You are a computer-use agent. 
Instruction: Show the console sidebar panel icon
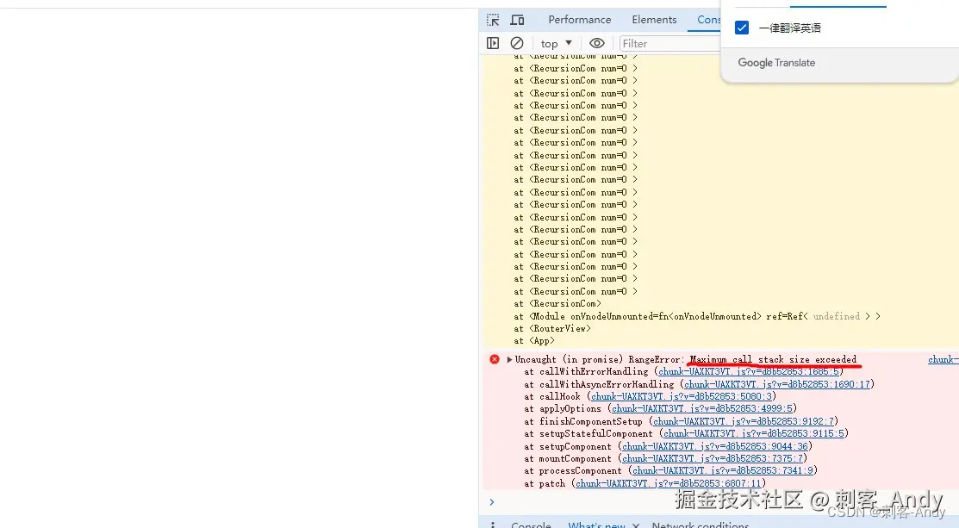[493, 43]
